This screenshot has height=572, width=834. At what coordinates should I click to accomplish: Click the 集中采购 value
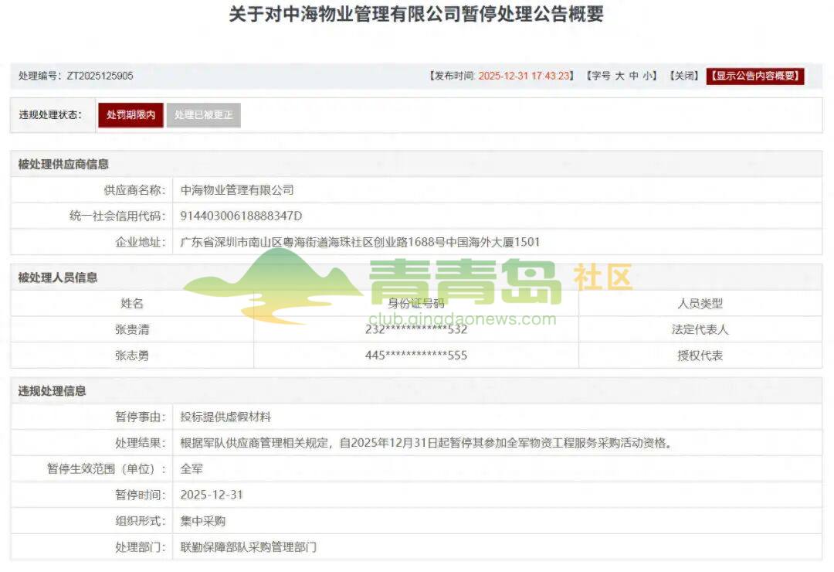[x=202, y=522]
